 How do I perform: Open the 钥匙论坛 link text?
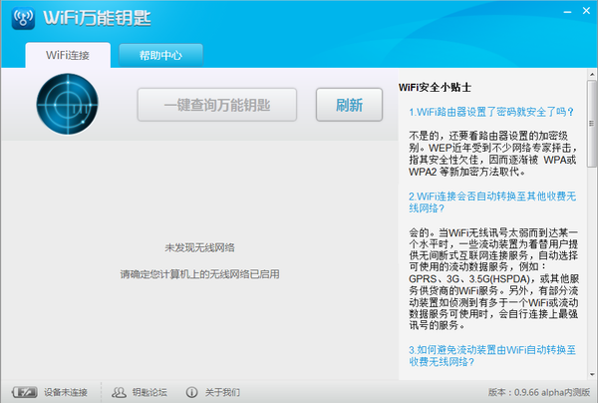[149, 392]
